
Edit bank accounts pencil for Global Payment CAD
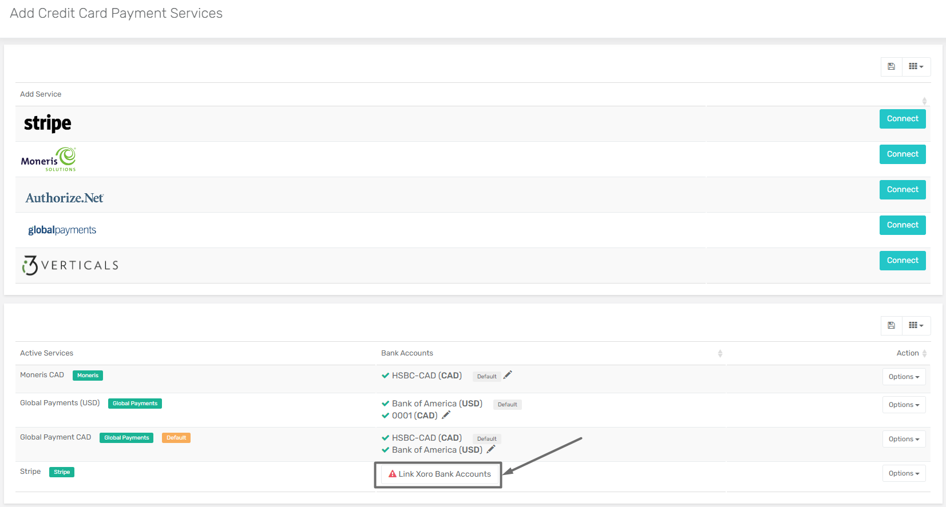tap(491, 449)
